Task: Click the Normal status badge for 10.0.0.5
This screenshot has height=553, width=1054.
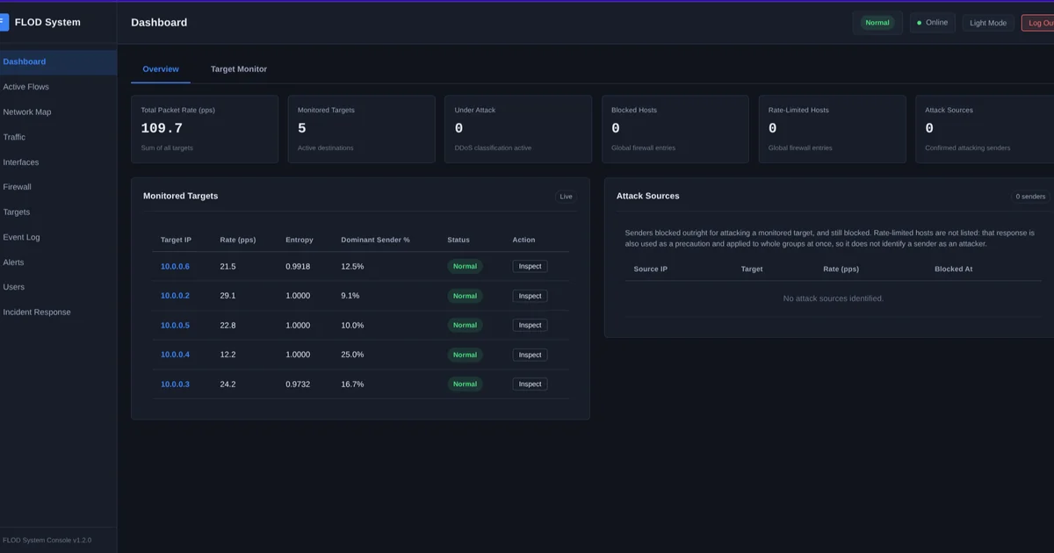Action: click(465, 326)
